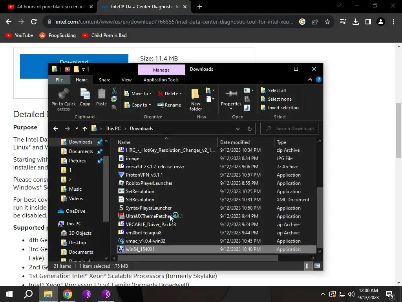Select the SyntaxPlayerLauncher file

pyautogui.click(x=216, y=208)
